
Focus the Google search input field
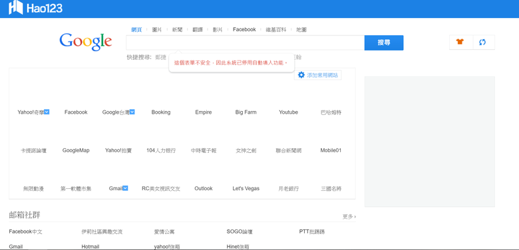coord(246,43)
